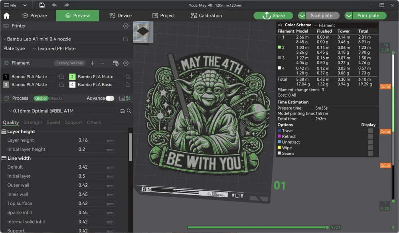Click the Redo arrow icon
Image resolution: width=399 pixels, height=233 pixels.
[66, 5]
